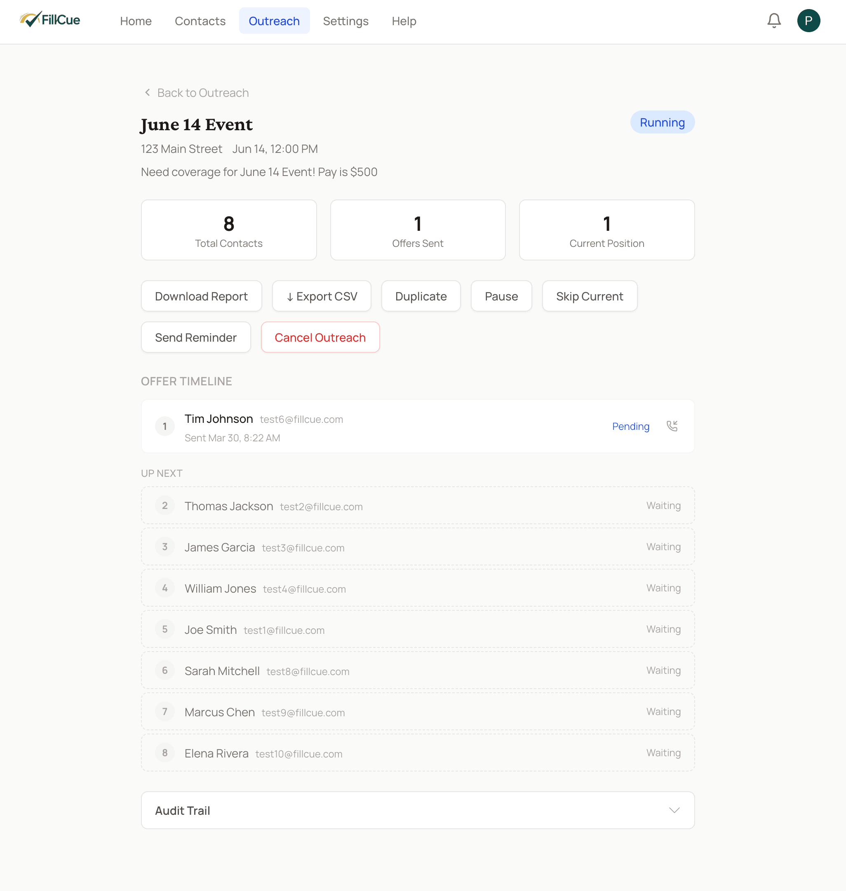Viewport: 846px width, 891px height.
Task: Pause the outreach campaign
Action: [501, 296]
